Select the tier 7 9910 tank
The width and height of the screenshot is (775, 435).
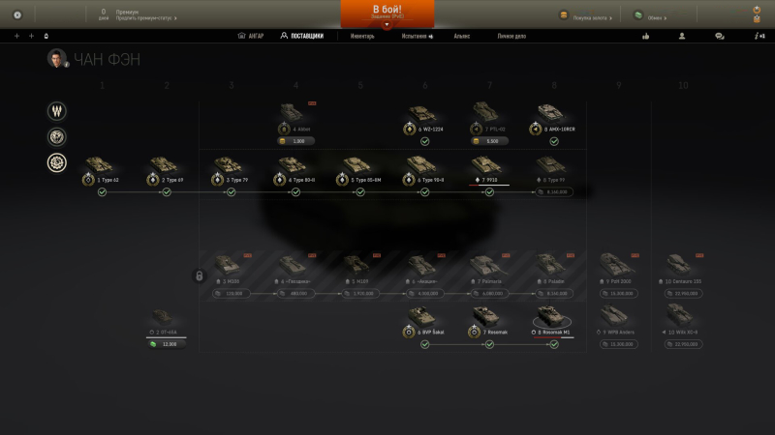(488, 170)
